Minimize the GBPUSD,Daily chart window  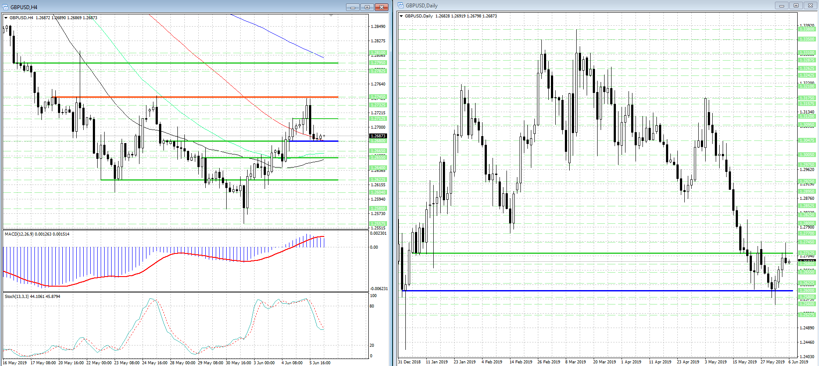coord(782,6)
